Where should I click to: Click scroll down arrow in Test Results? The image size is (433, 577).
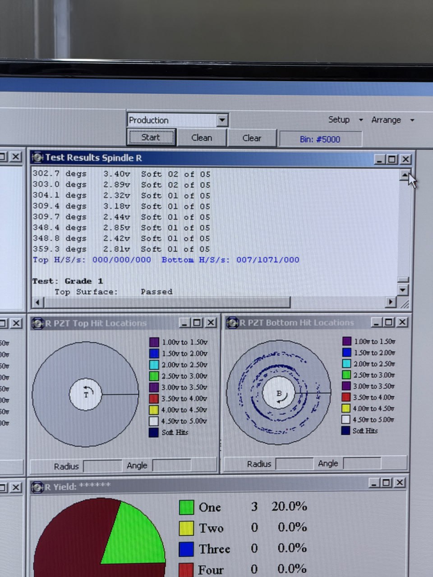coord(403,290)
